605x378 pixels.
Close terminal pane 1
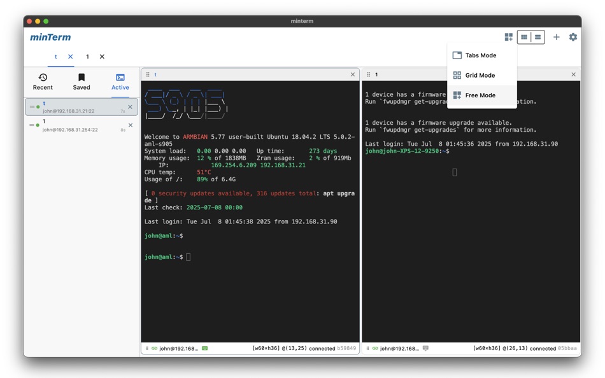(573, 74)
